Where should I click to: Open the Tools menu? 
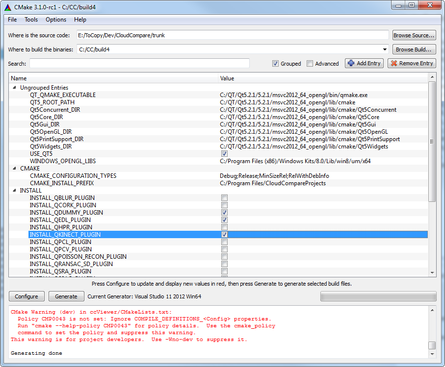pyautogui.click(x=31, y=20)
